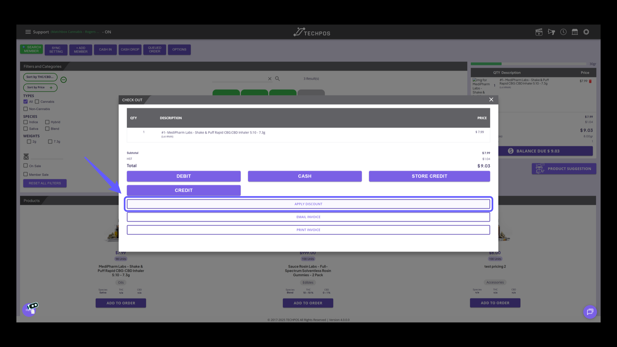This screenshot has height=347, width=617.
Task: Open the hamburger menu beside Support
Action: click(28, 32)
